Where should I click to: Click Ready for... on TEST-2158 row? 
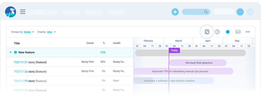click(x=119, y=71)
